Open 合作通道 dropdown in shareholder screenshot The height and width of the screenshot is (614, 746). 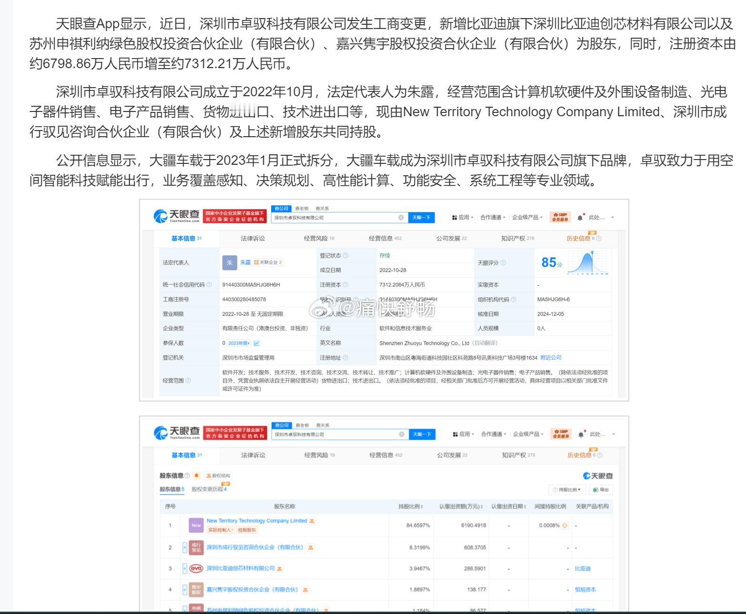tap(494, 434)
